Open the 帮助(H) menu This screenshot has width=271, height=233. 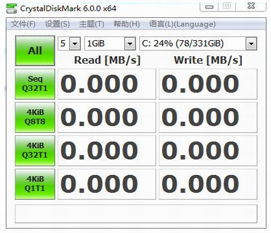point(126,24)
